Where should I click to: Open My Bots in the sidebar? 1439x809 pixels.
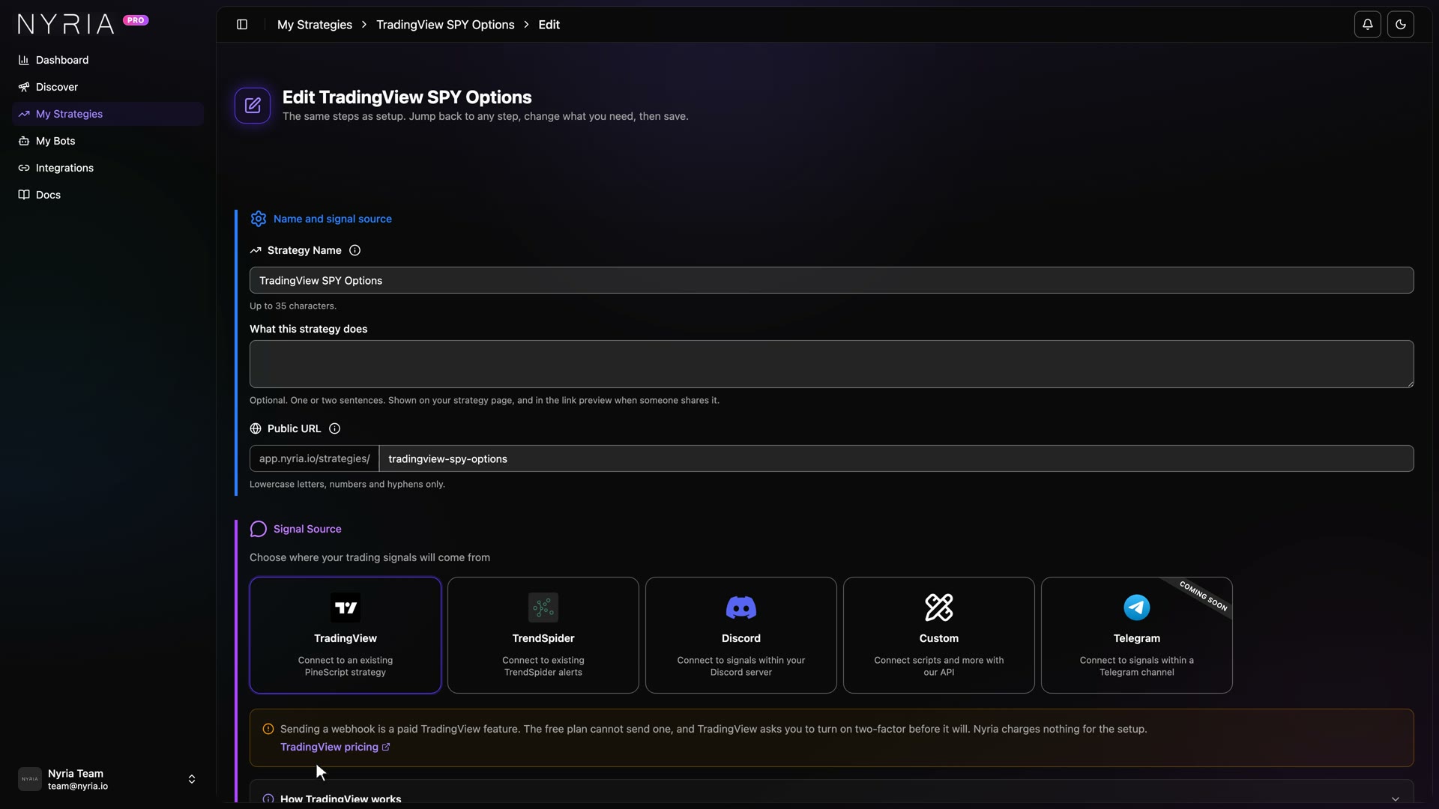tap(108, 141)
